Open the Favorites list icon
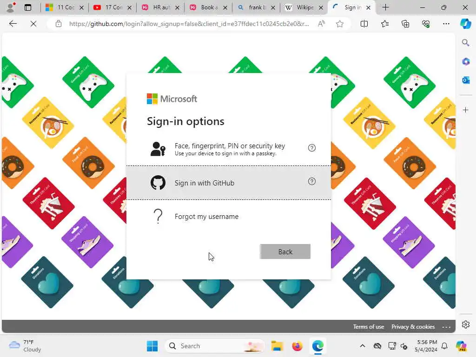The width and height of the screenshot is (476, 357). (384, 24)
